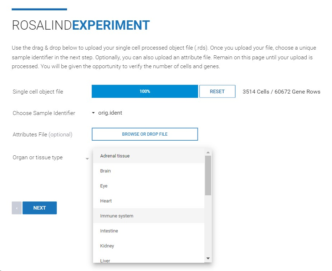Click the Choose Sample Identifier label
The image size is (332, 271).
coord(44,113)
